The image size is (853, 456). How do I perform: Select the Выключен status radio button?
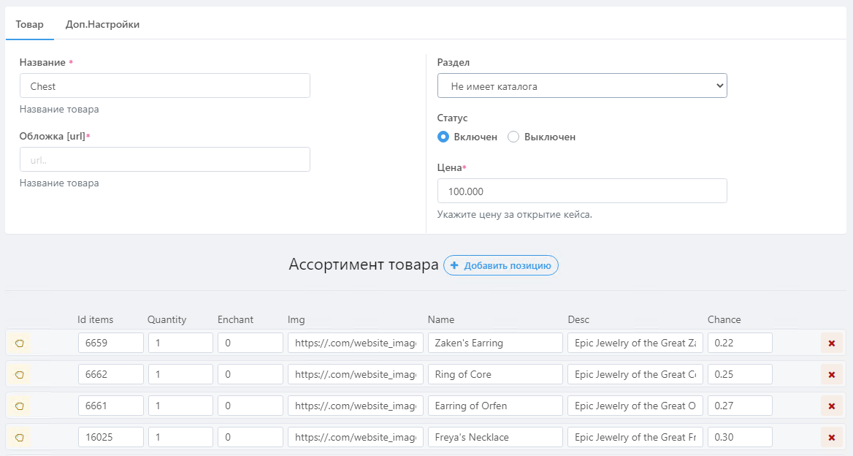pyautogui.click(x=513, y=137)
